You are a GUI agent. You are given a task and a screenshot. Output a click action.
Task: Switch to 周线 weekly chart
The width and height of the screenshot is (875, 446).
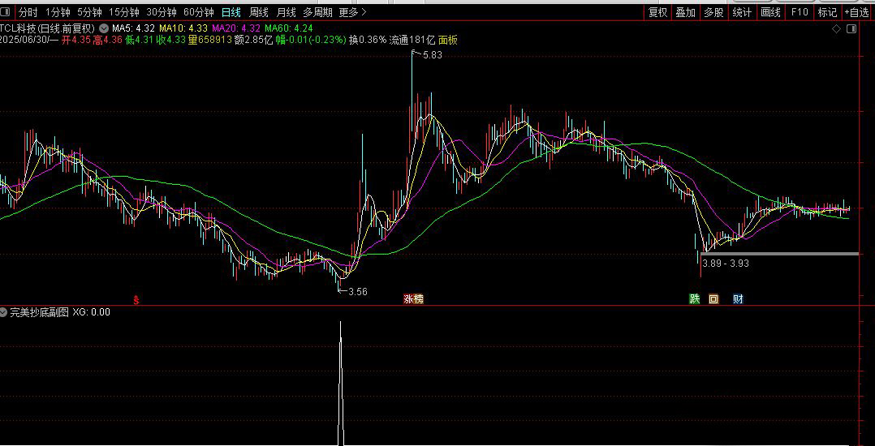point(259,12)
